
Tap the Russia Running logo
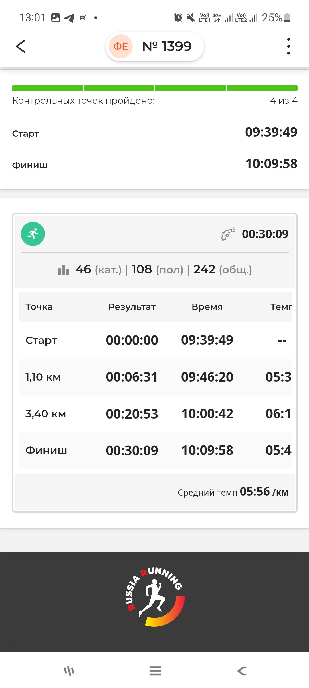pos(155,597)
